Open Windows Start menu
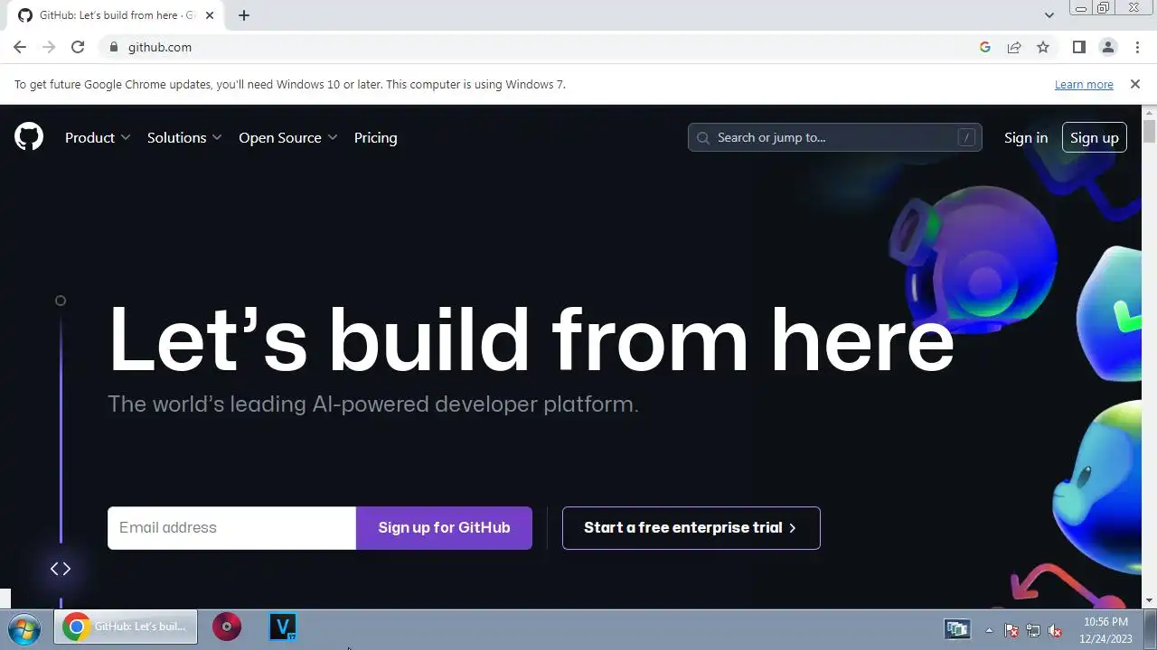The width and height of the screenshot is (1157, 650). [24, 627]
